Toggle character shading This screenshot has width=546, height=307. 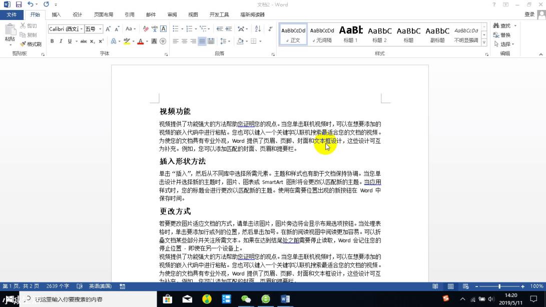pos(154,41)
